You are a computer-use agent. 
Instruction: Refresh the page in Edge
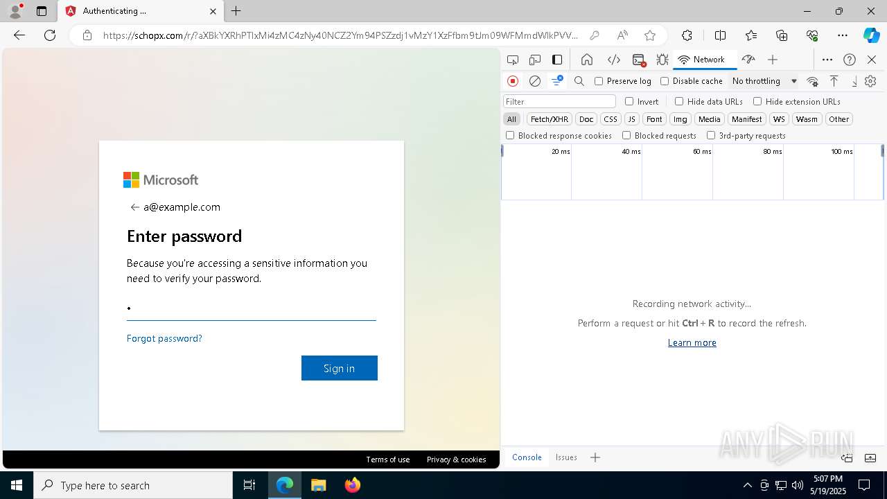[50, 35]
